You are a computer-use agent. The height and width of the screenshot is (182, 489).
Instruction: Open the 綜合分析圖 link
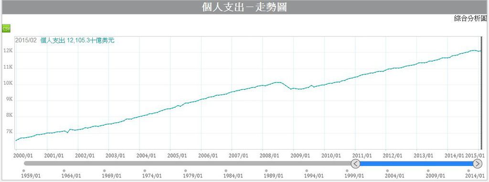point(470,19)
